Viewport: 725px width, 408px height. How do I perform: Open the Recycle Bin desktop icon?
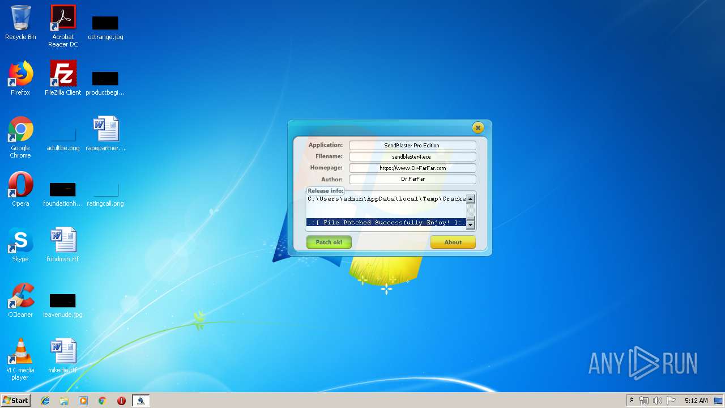tap(20, 23)
